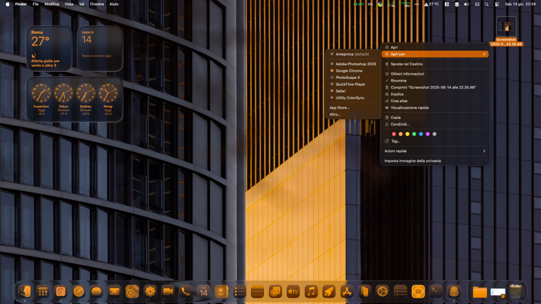Open Music from the Dock
Viewport: 541px width, 304px height.
pyautogui.click(x=311, y=292)
